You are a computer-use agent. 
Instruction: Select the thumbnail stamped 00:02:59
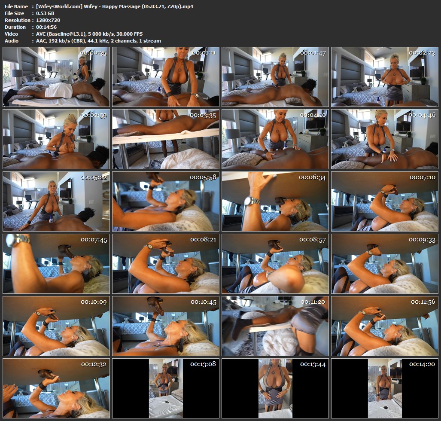[x=56, y=139]
